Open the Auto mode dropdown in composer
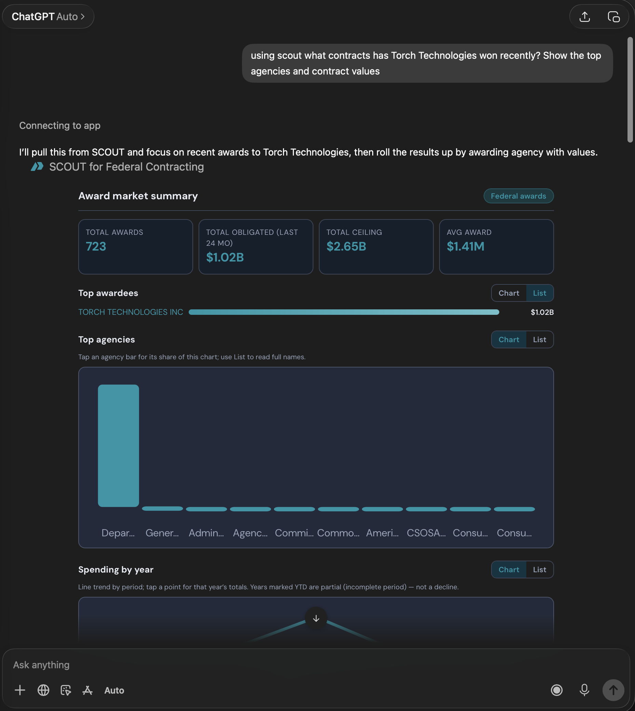Screen dimensions: 635x711 [114, 690]
